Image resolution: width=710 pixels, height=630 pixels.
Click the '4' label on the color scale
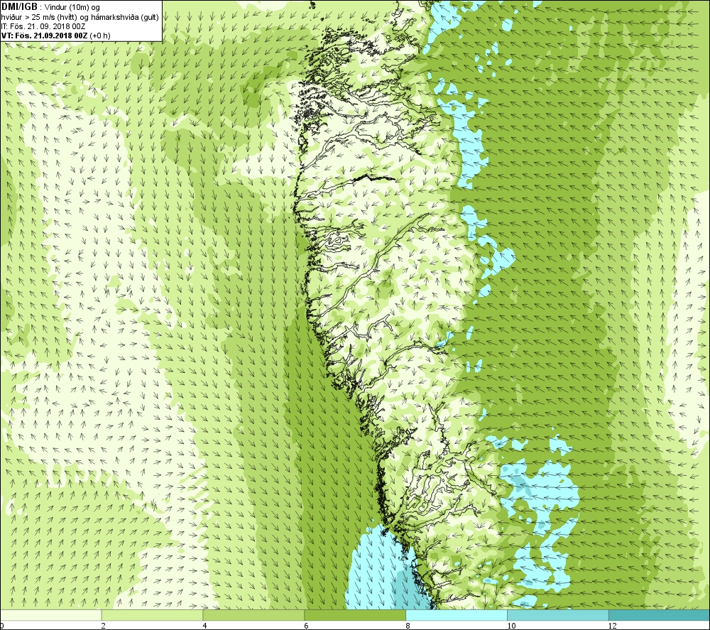pyautogui.click(x=205, y=626)
